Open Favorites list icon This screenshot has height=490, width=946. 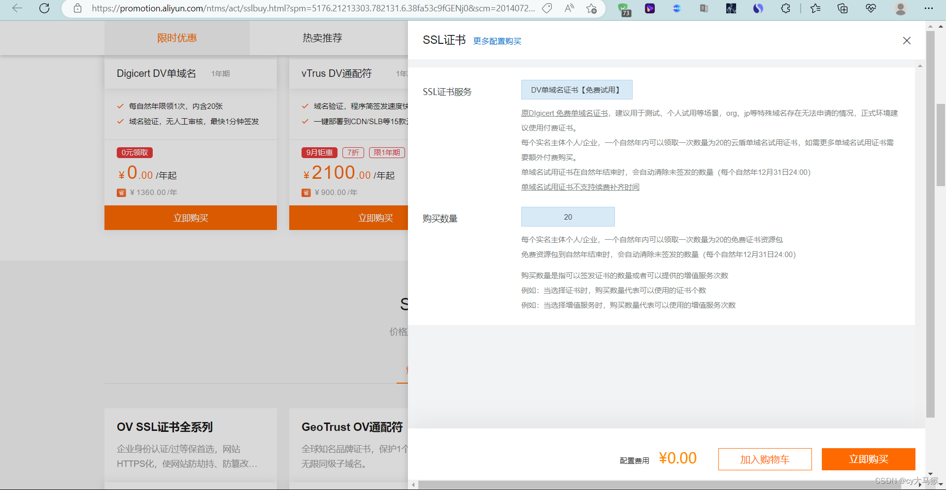(x=815, y=8)
